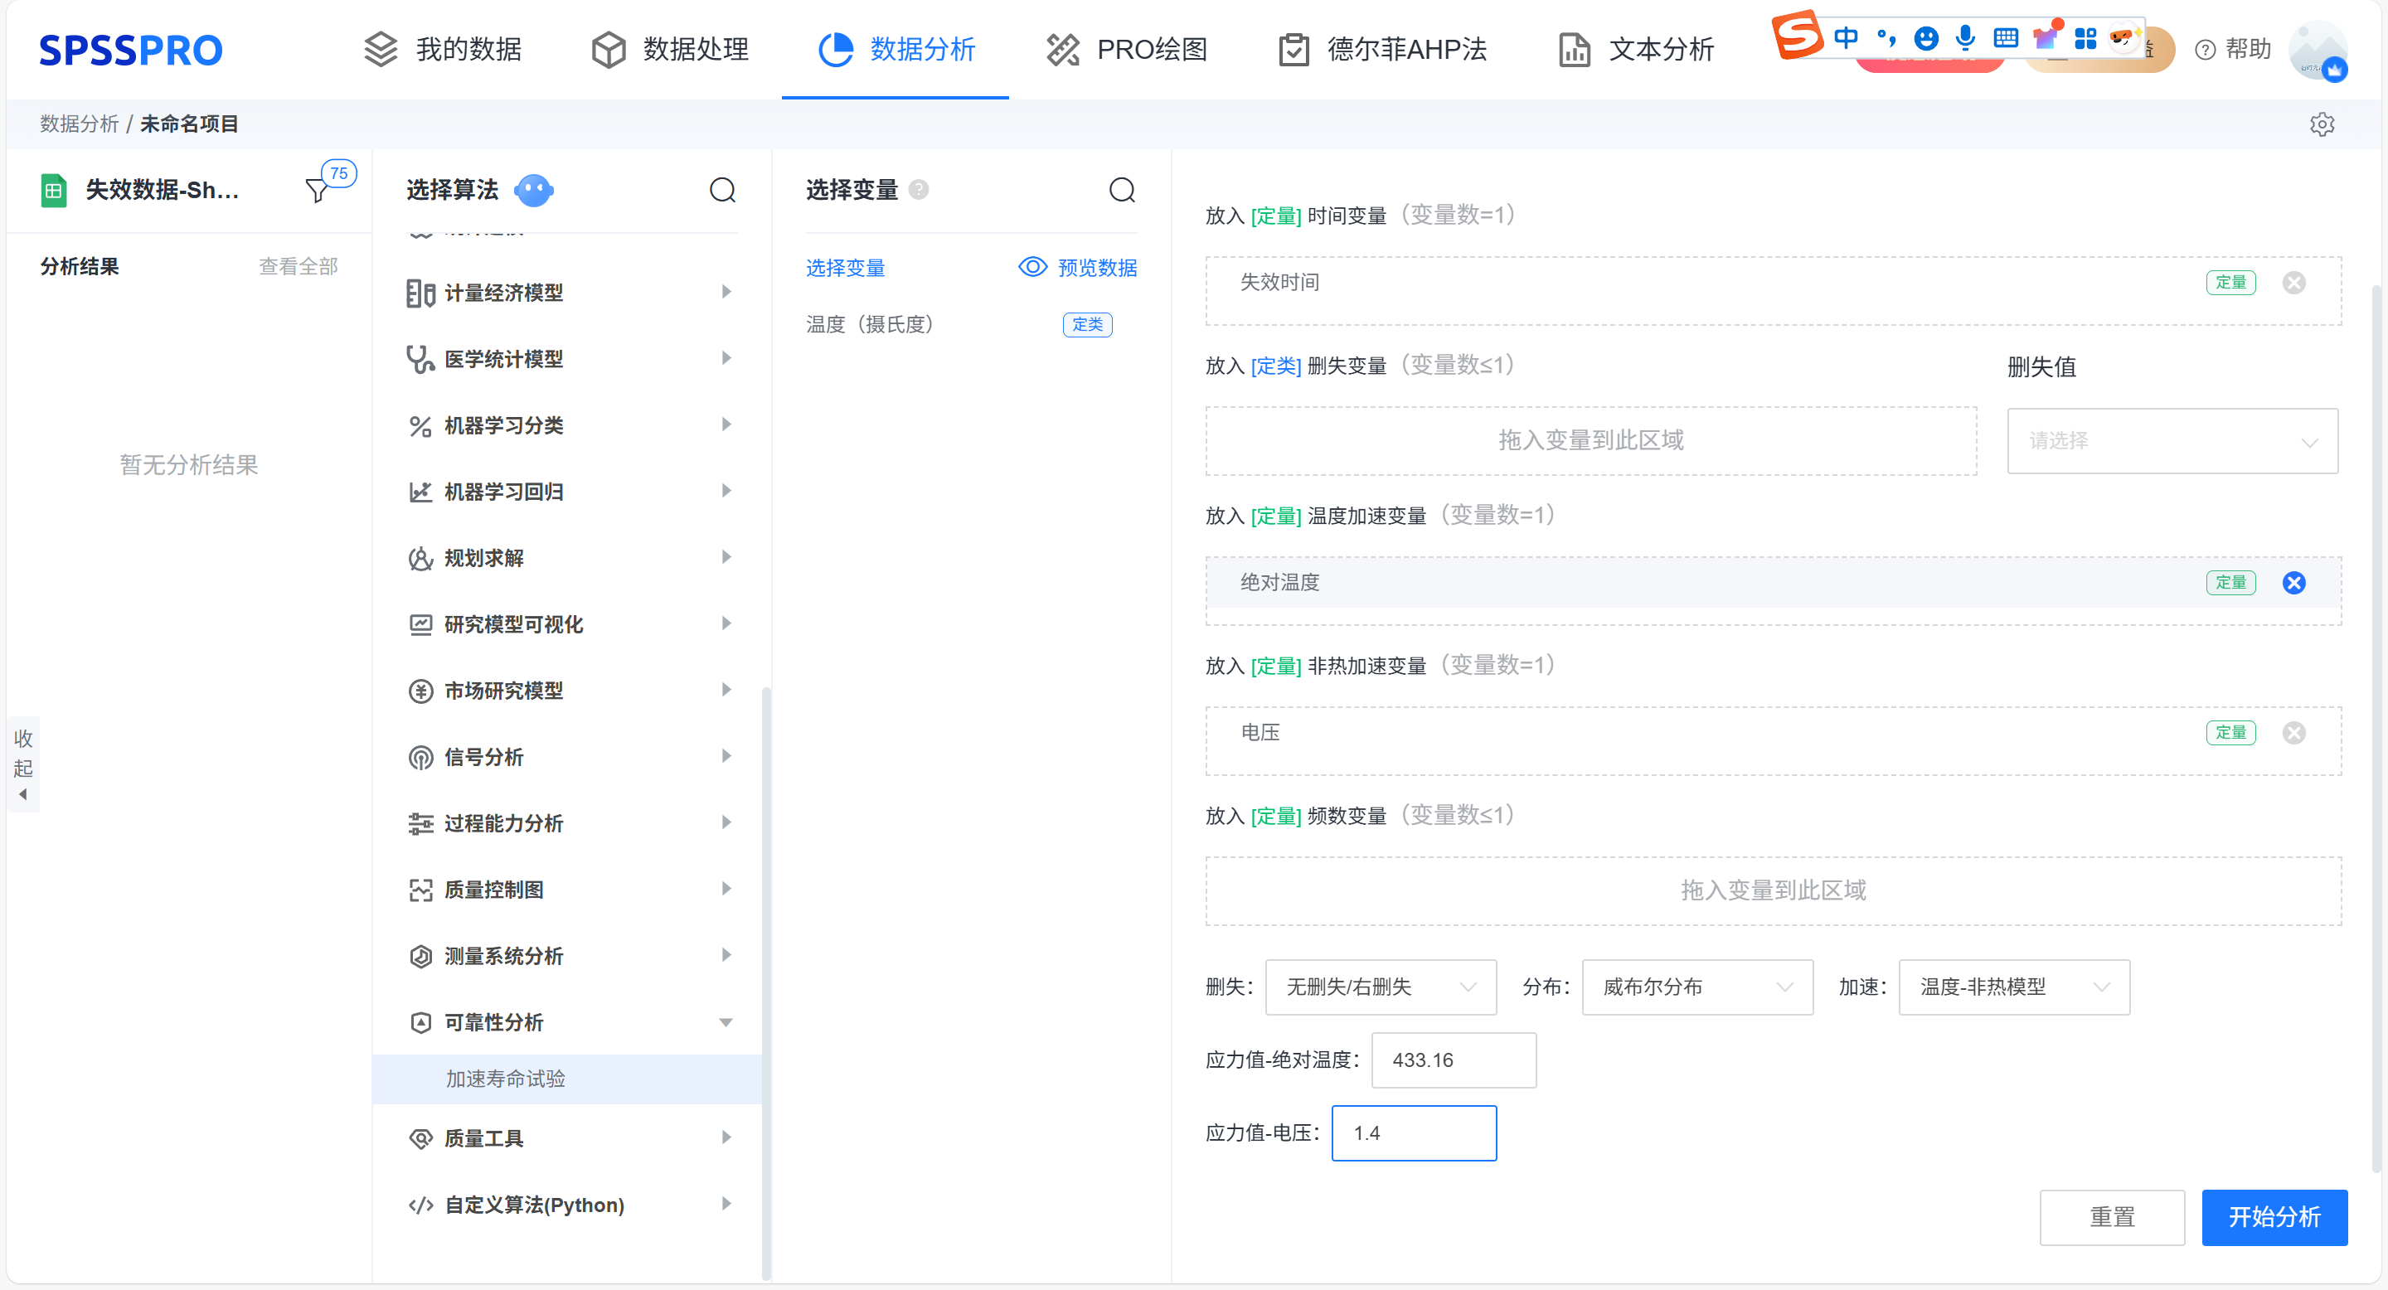Click the 机器学习分类 percent icon
The height and width of the screenshot is (1290, 2388).
(420, 425)
